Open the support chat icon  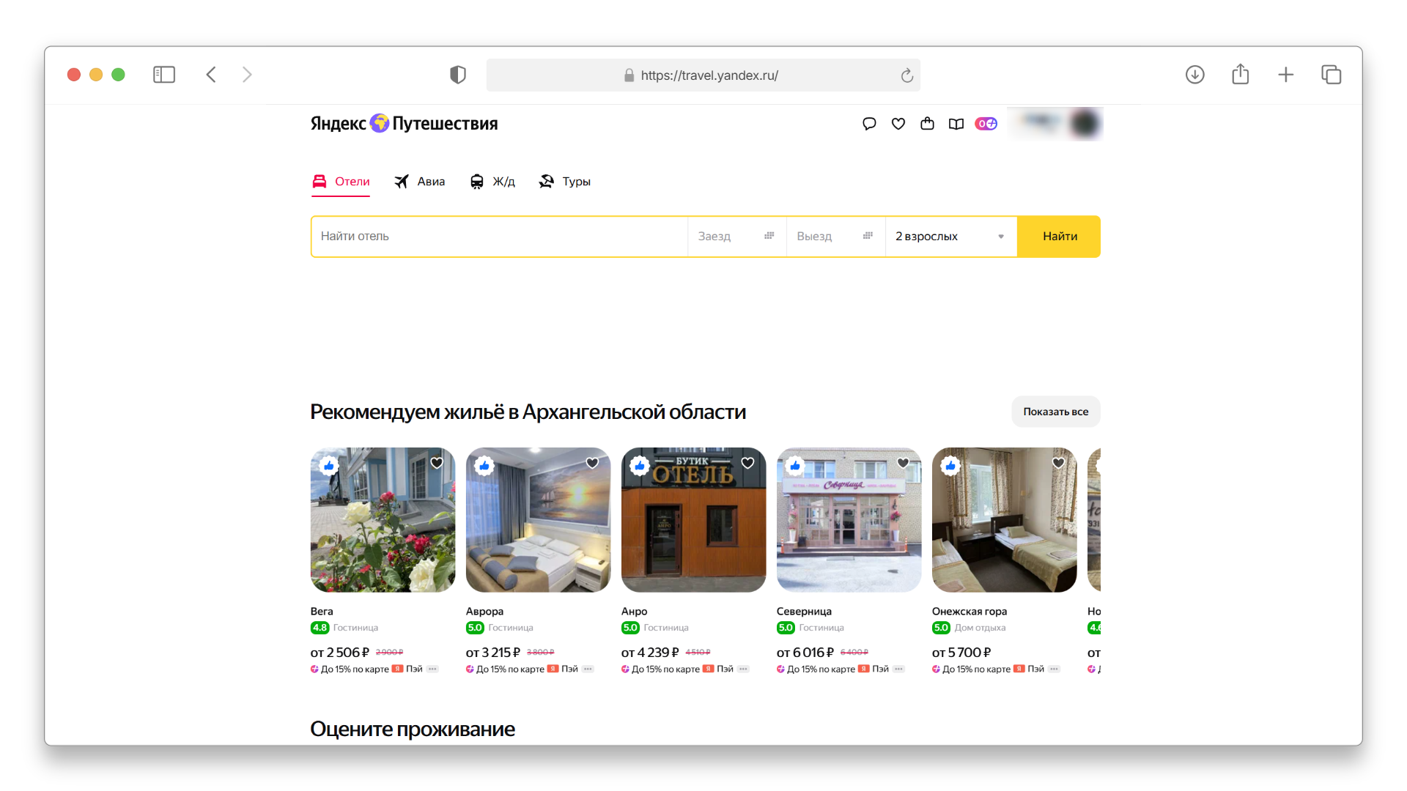pyautogui.click(x=869, y=124)
